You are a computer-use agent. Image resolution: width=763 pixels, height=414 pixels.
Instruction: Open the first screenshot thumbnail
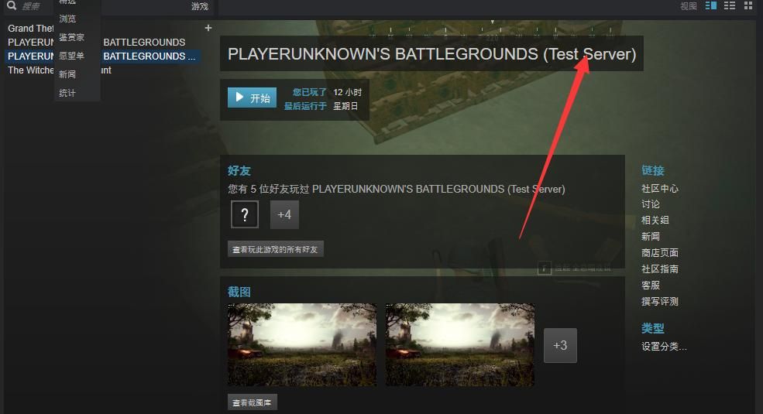coord(302,345)
